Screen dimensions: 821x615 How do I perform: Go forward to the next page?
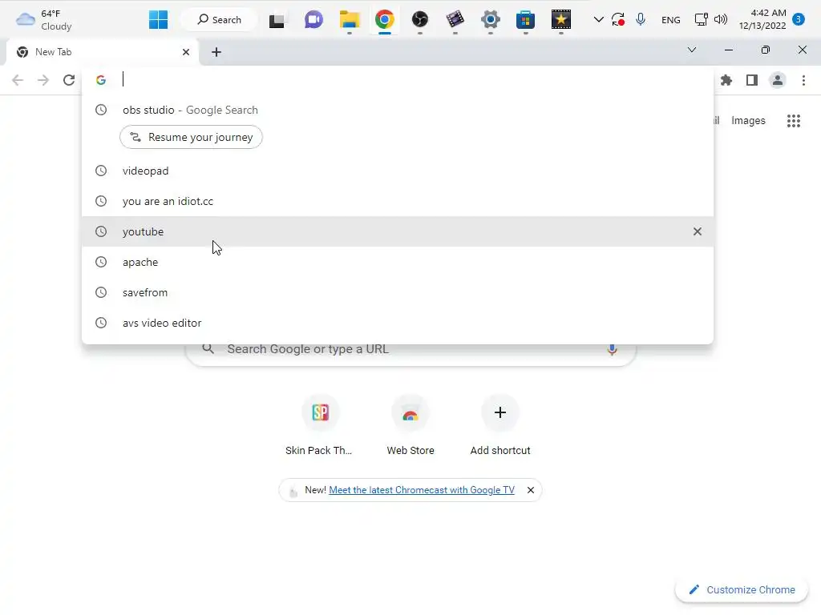[43, 80]
